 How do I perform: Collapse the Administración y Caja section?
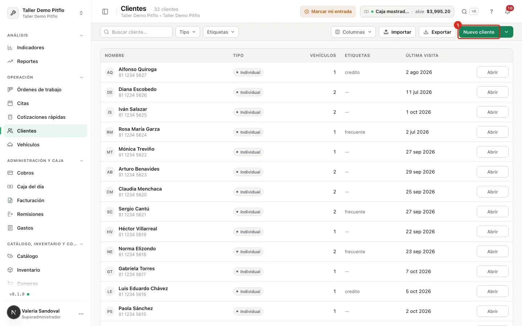[x=82, y=161]
